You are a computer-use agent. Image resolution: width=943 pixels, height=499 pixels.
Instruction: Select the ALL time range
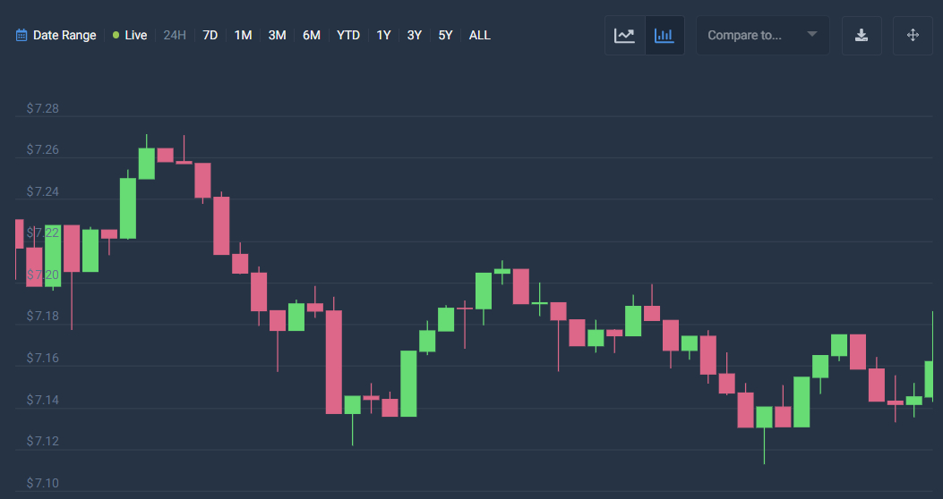(480, 36)
